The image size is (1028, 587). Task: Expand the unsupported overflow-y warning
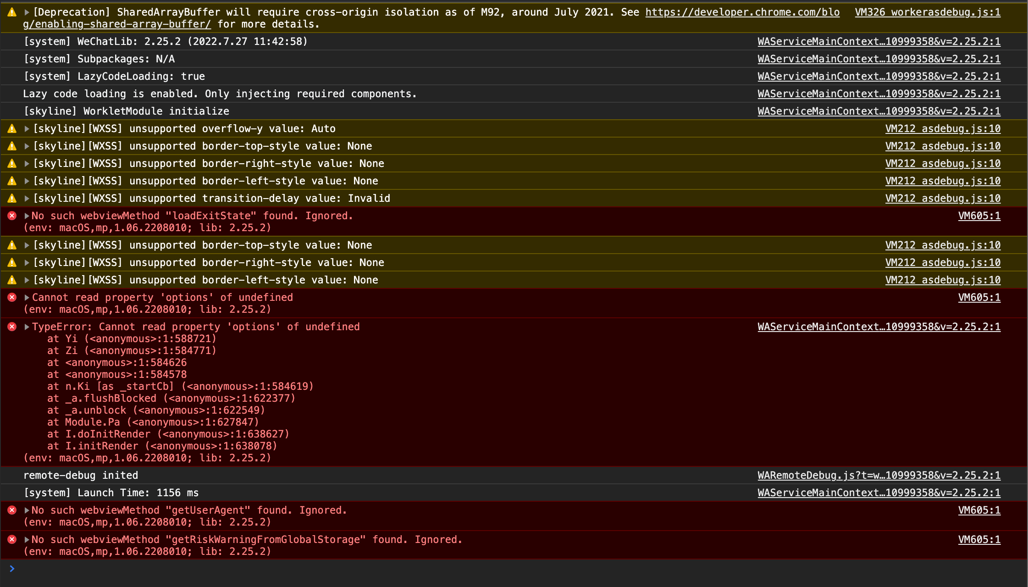[27, 129]
